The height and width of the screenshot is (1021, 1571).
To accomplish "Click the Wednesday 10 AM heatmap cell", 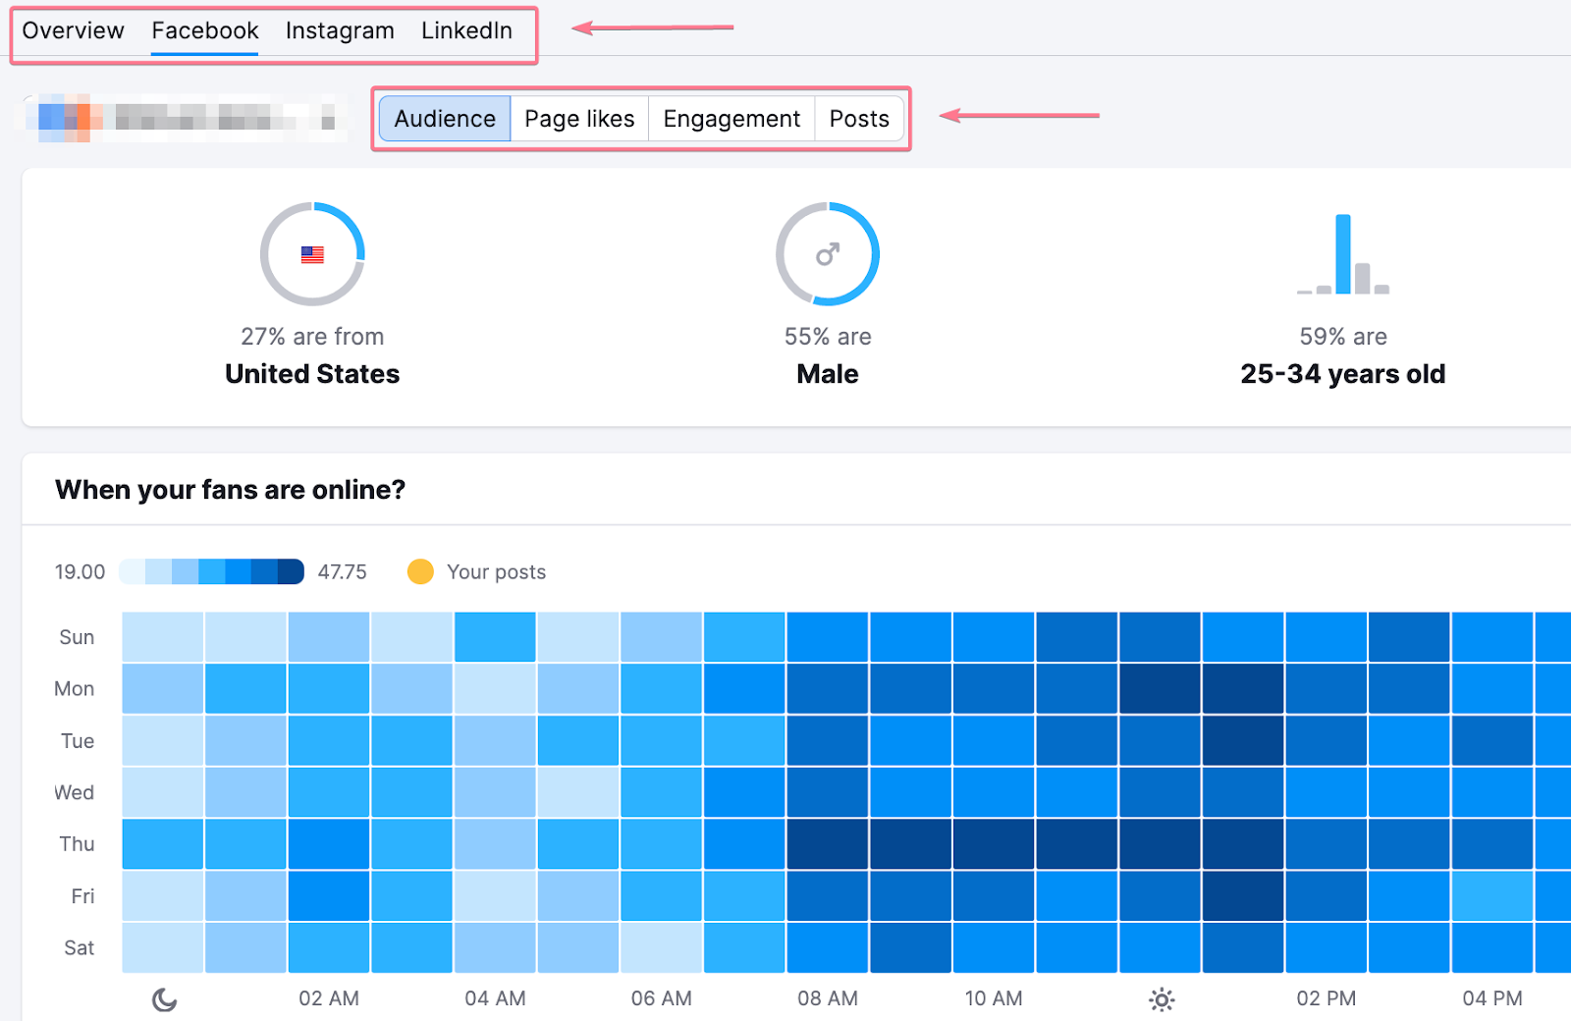I will pyautogui.click(x=994, y=792).
